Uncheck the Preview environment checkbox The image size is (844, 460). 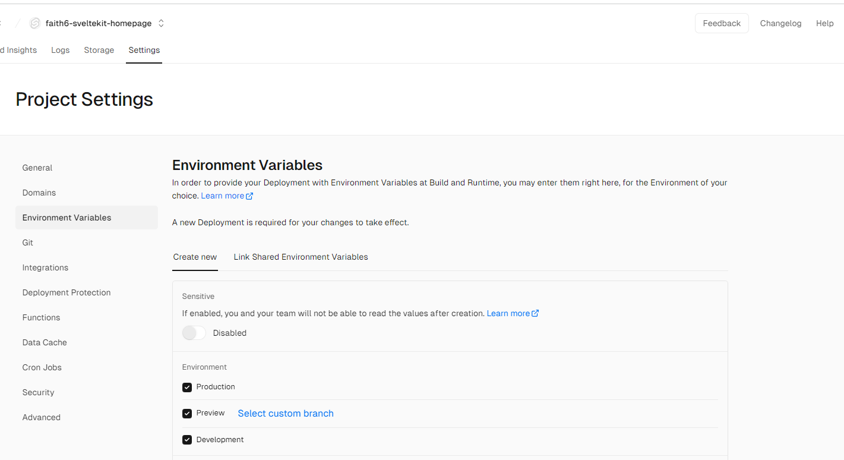pos(187,413)
